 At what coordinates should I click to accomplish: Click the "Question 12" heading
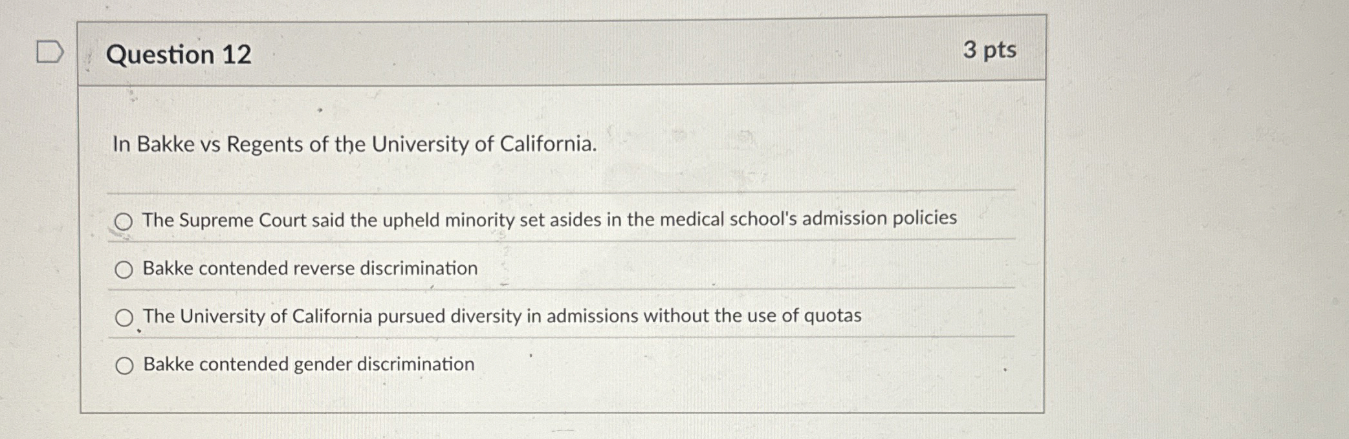tap(179, 54)
